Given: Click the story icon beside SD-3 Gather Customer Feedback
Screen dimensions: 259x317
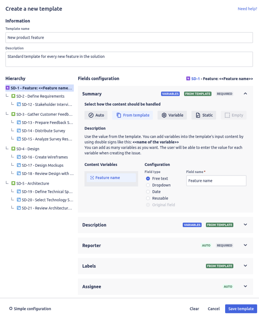Looking at the screenshot, I should pos(13,114).
